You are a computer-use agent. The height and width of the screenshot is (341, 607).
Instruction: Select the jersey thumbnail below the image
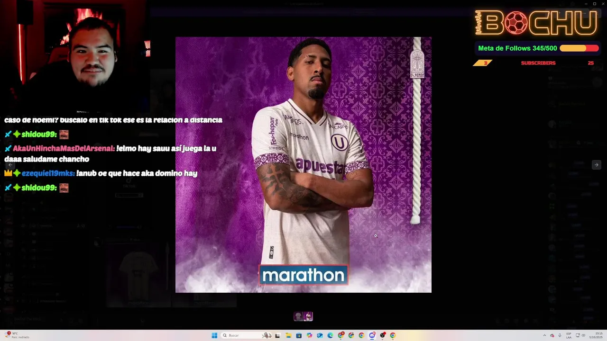298,316
